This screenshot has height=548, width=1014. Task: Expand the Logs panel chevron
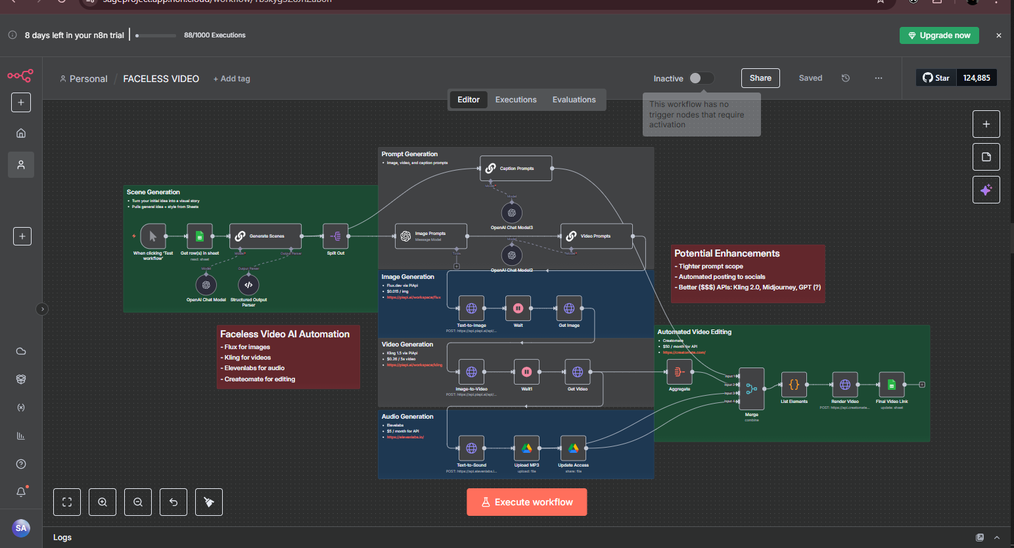(x=997, y=537)
